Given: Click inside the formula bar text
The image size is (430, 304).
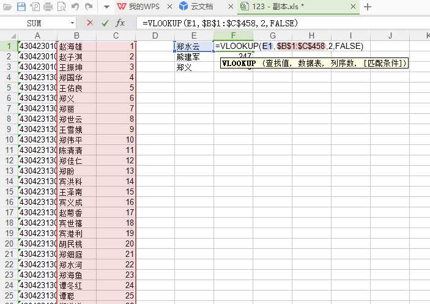Looking at the screenshot, I should coord(220,23).
